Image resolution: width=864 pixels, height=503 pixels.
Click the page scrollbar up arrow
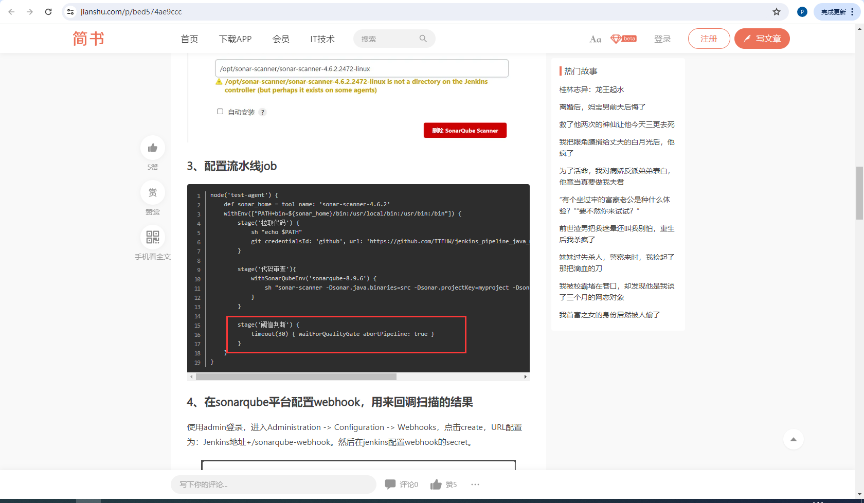pyautogui.click(x=859, y=29)
